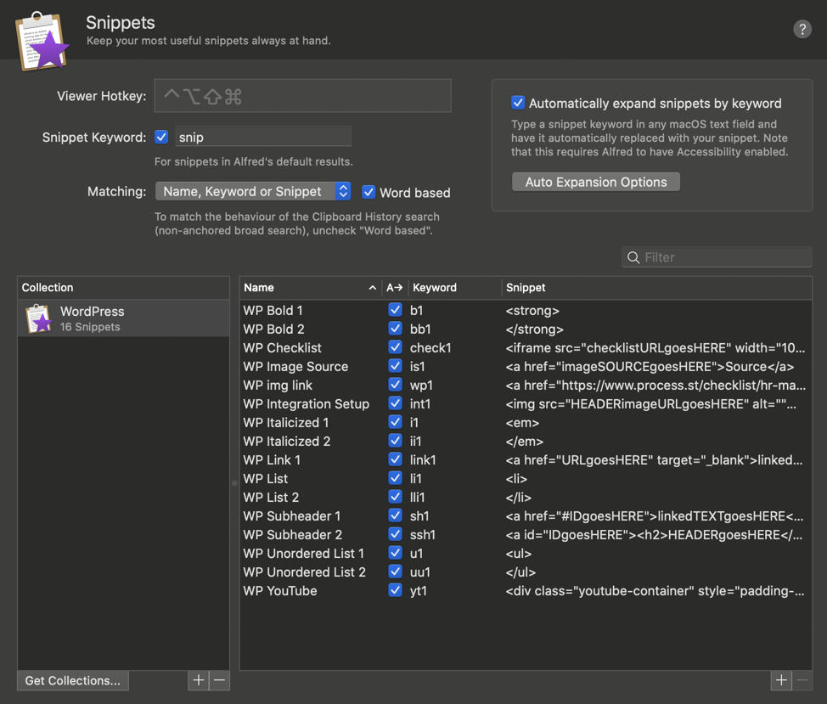
Task: Click the Snippets clipboard star icon
Action: pos(42,41)
